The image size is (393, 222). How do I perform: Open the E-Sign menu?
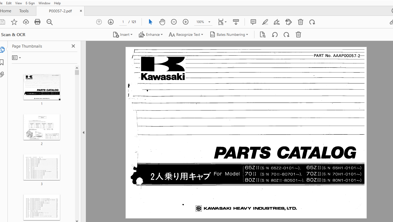pos(30,3)
